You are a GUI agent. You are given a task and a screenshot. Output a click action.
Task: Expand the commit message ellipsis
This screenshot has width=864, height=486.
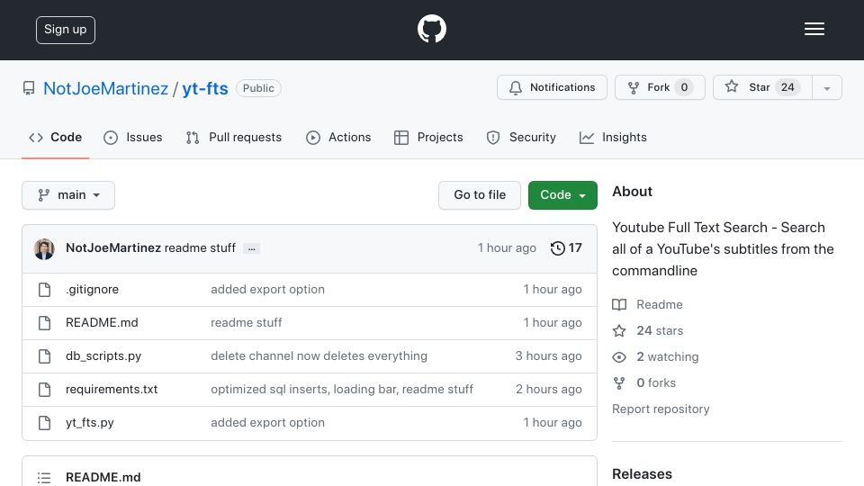252,249
